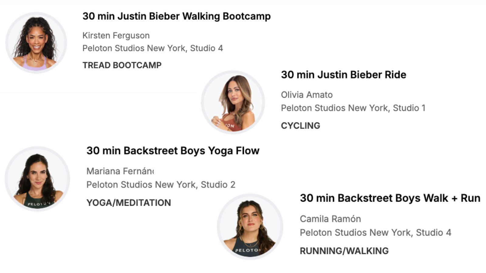This screenshot has height=273, width=486.
Task: Select instructor name Olivia Amato
Action: [306, 95]
